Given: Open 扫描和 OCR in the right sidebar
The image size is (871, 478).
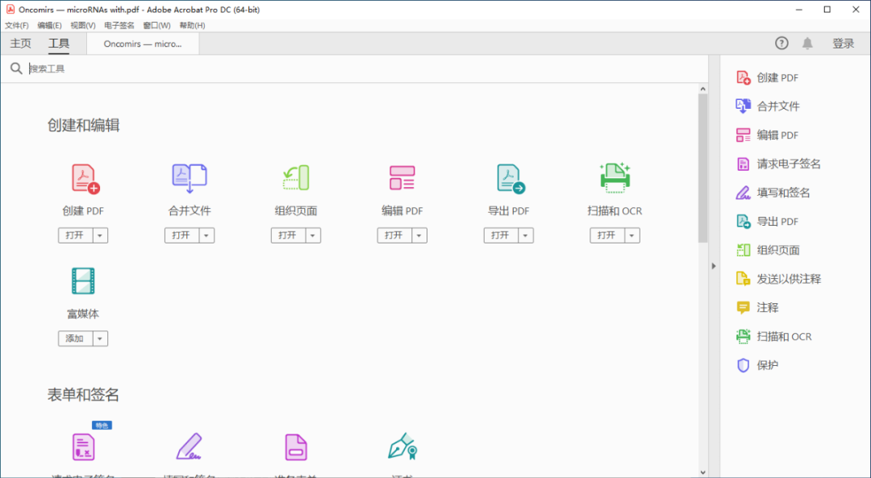Looking at the screenshot, I should coord(773,337).
